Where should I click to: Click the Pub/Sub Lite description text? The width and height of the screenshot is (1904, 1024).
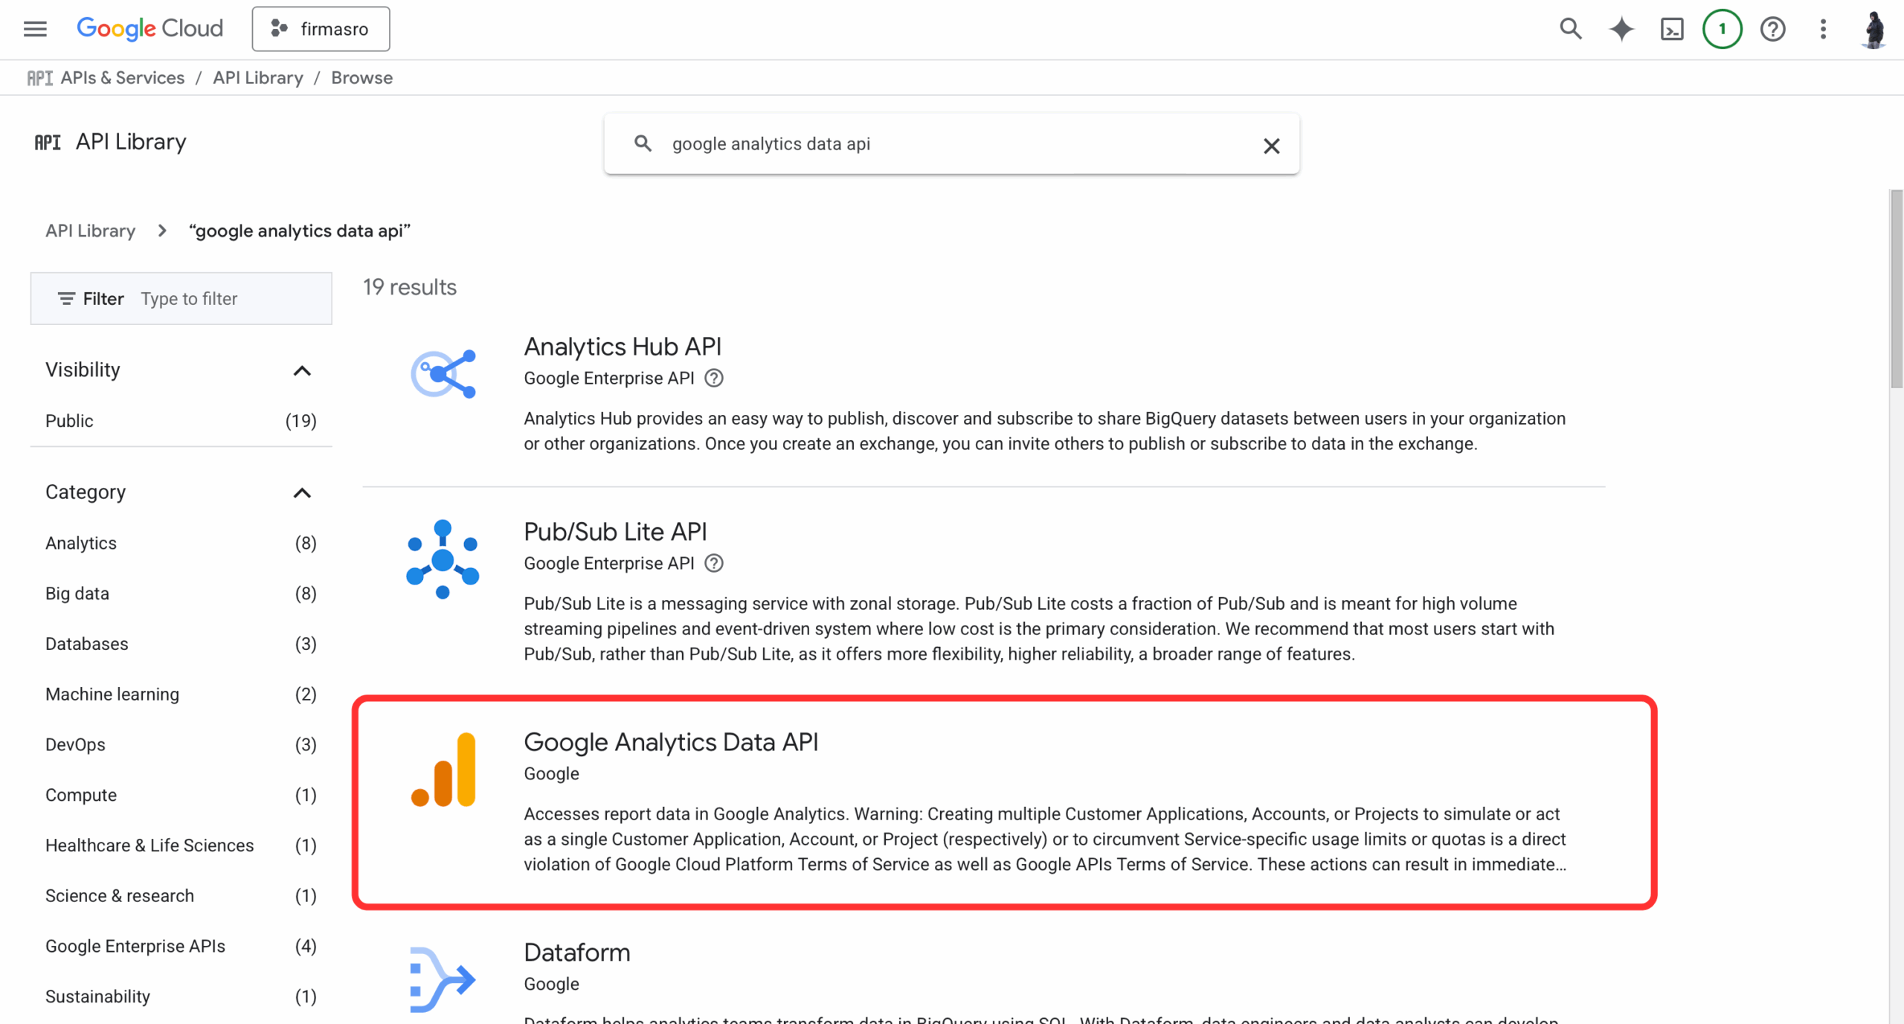(x=1039, y=629)
